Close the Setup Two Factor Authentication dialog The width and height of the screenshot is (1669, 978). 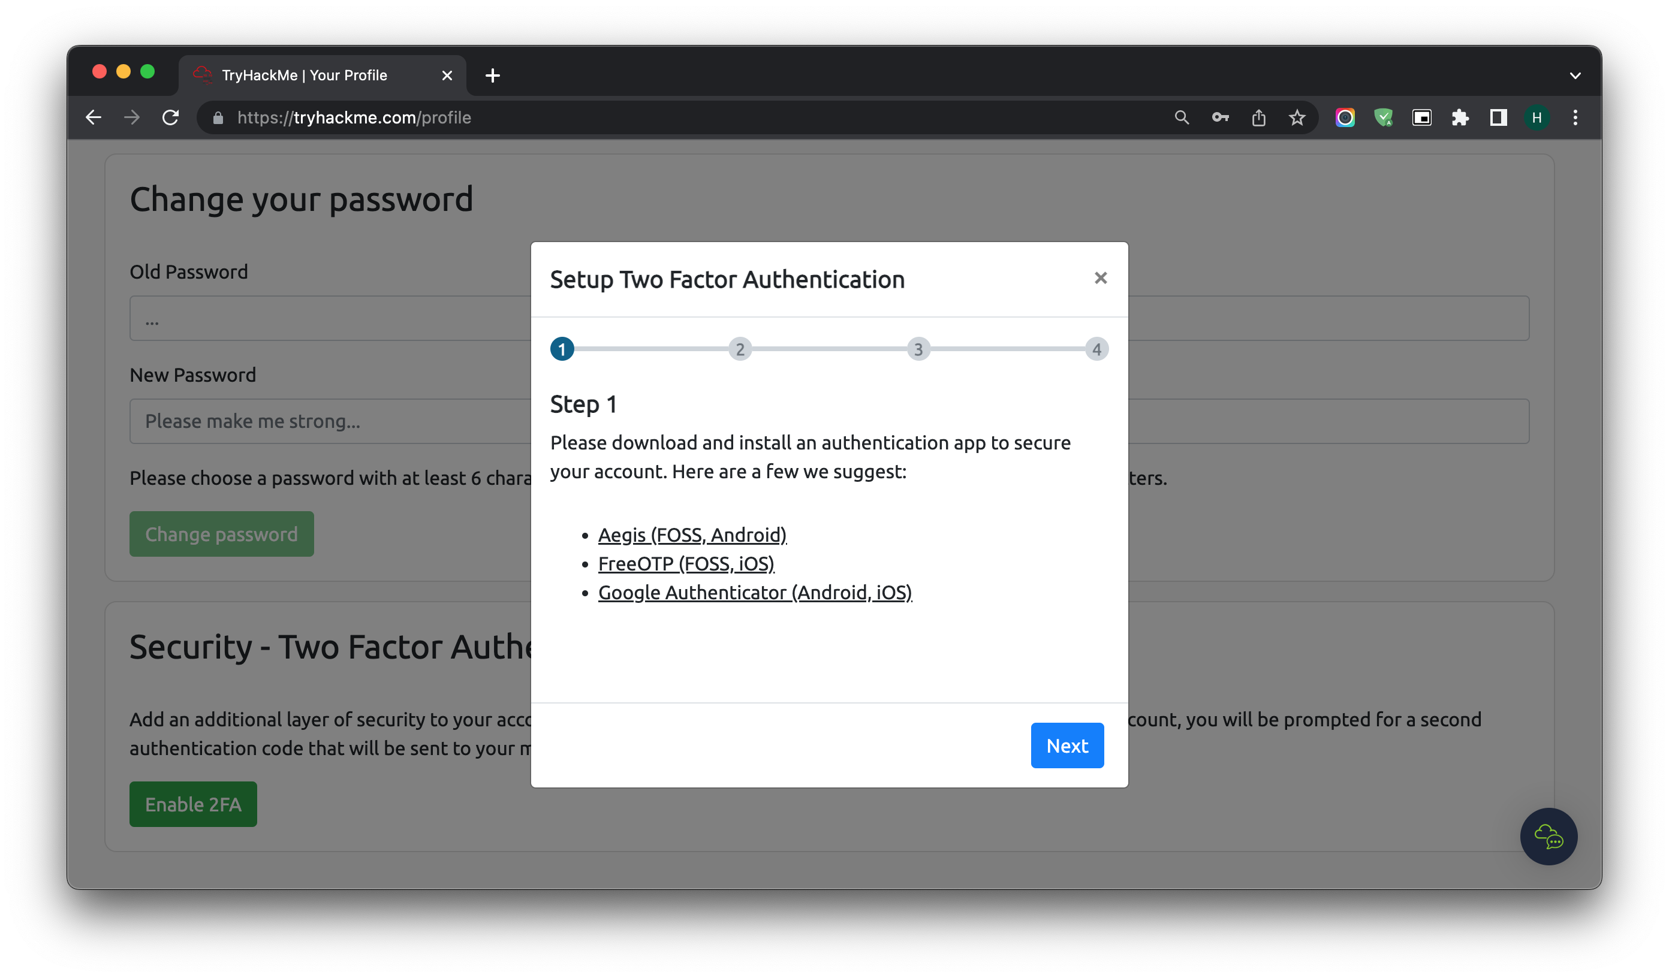(1100, 278)
